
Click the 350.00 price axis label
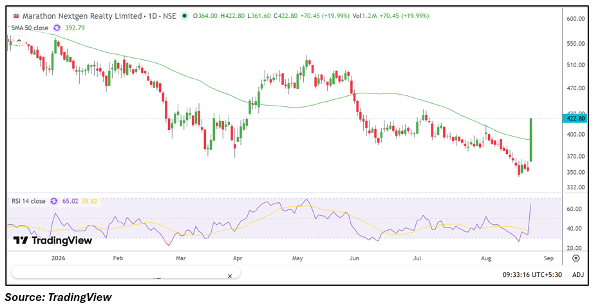click(576, 172)
